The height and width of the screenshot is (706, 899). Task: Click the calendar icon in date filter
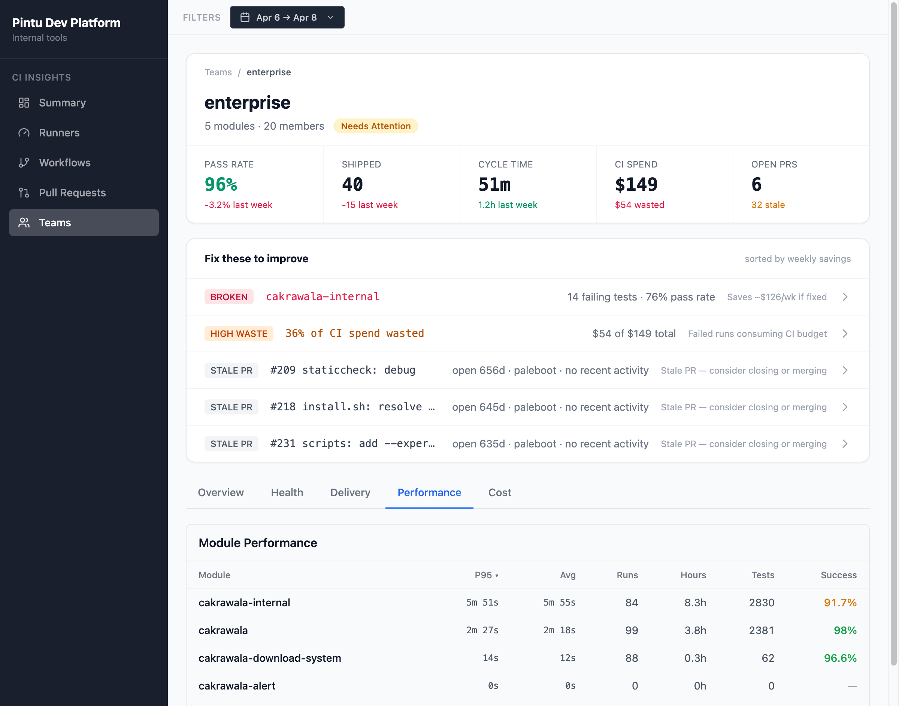point(245,17)
